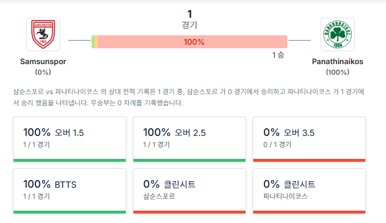Select the 0% 오버 3.5 stat card
The height and width of the screenshot is (223, 386).
tap(309, 139)
